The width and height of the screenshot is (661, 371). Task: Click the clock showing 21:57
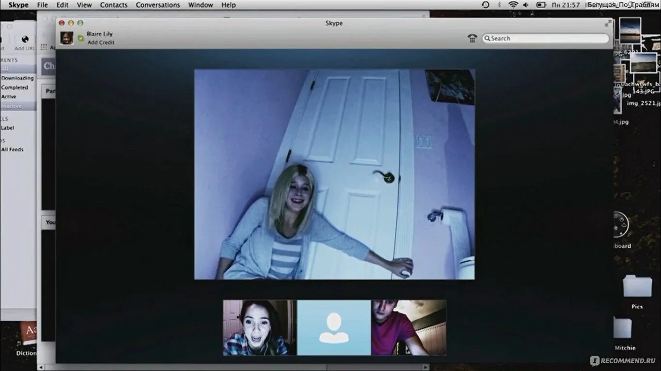coord(566,5)
